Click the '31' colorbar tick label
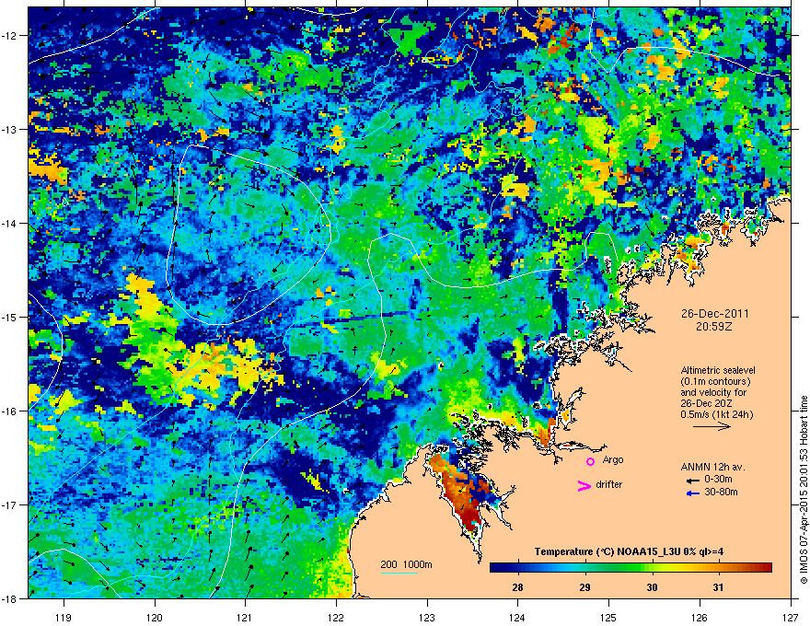810x626 pixels. pos(718,587)
